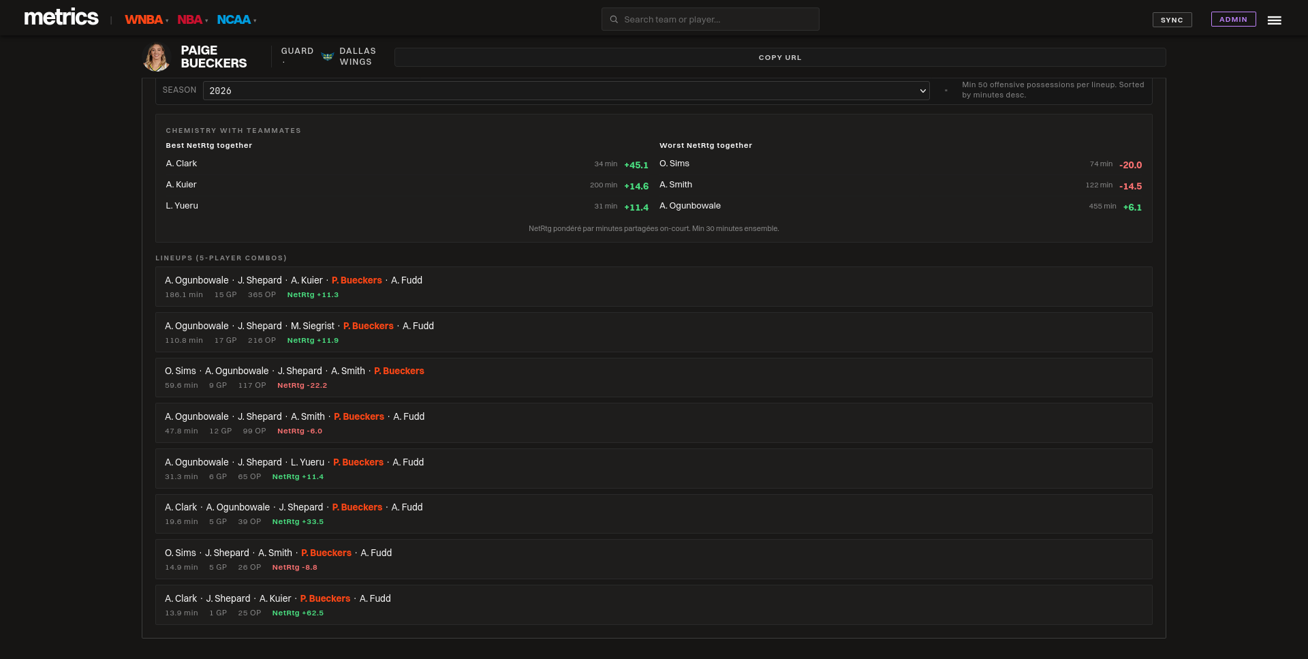Viewport: 1308px width, 659px height.
Task: Click the PAIGE BUECKERS player name heading
Action: (x=214, y=57)
